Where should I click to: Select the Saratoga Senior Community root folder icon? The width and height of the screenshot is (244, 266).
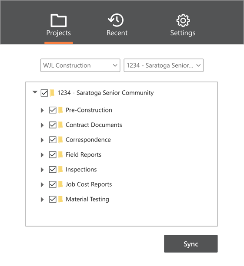[x=52, y=93]
